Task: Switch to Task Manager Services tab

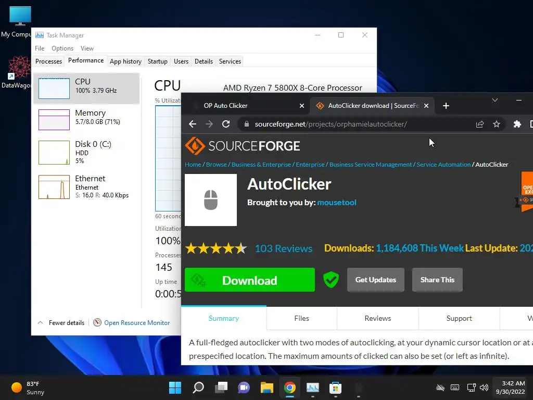Action: [x=230, y=61]
